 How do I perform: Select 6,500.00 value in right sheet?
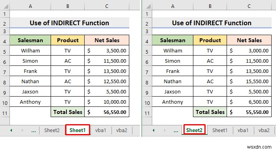(x=249, y=102)
